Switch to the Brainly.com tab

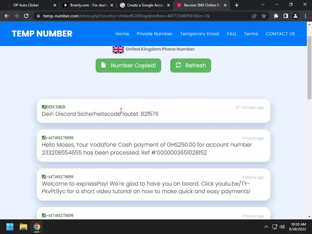(88, 5)
